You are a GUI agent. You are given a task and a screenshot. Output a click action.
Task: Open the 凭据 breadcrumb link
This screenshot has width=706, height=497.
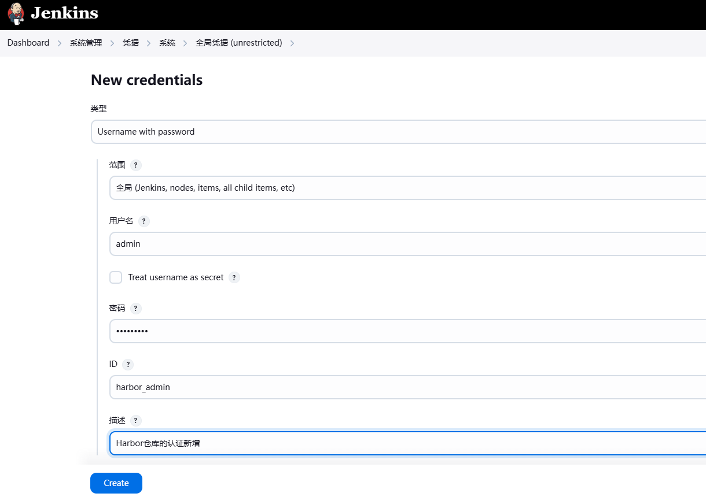click(130, 43)
